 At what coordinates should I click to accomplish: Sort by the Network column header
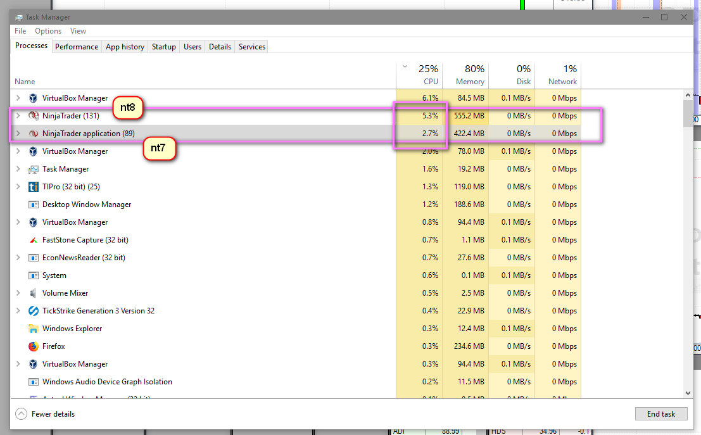coord(558,75)
